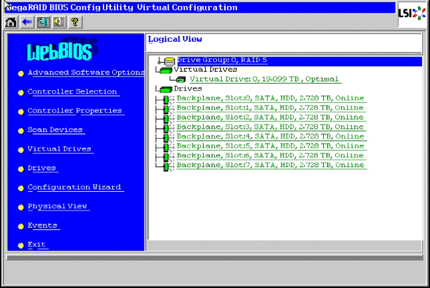The image size is (430, 288).
Task: Open Advanced Software Options
Action: coord(86,73)
